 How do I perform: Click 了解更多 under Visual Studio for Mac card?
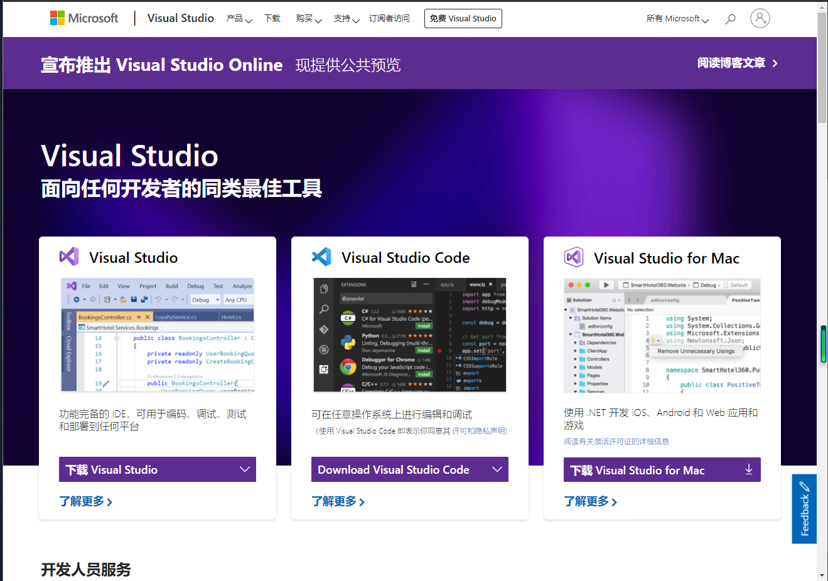coord(591,501)
